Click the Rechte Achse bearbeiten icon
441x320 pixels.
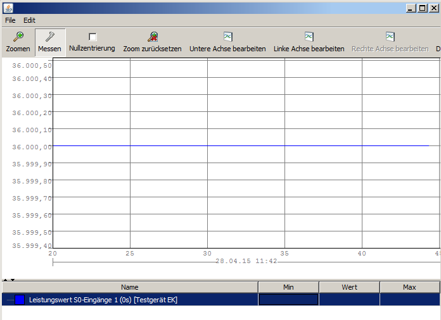[390, 37]
